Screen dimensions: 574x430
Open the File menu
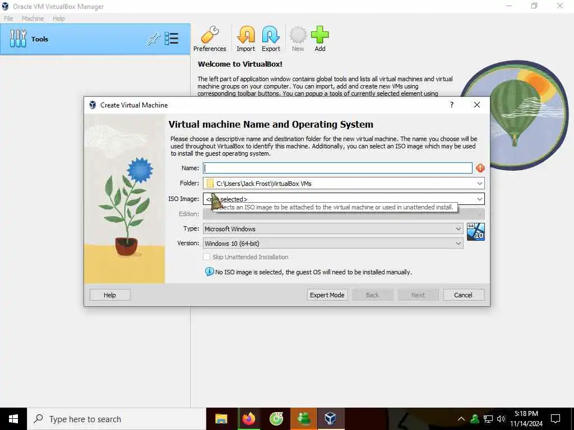tap(8, 18)
